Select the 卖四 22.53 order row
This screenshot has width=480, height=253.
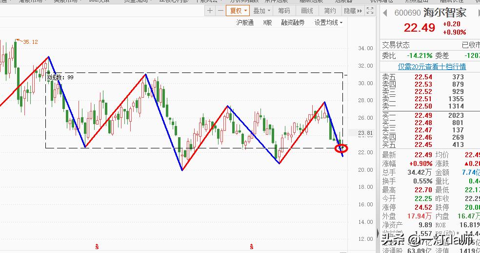(x=430, y=84)
